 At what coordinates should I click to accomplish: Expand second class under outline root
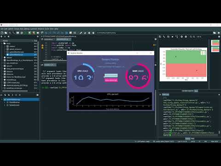click(x=5, y=105)
